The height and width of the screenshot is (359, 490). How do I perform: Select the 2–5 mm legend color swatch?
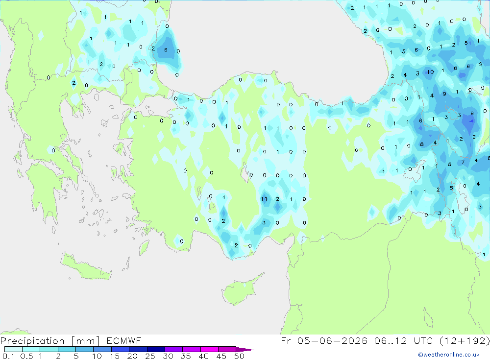67,349
